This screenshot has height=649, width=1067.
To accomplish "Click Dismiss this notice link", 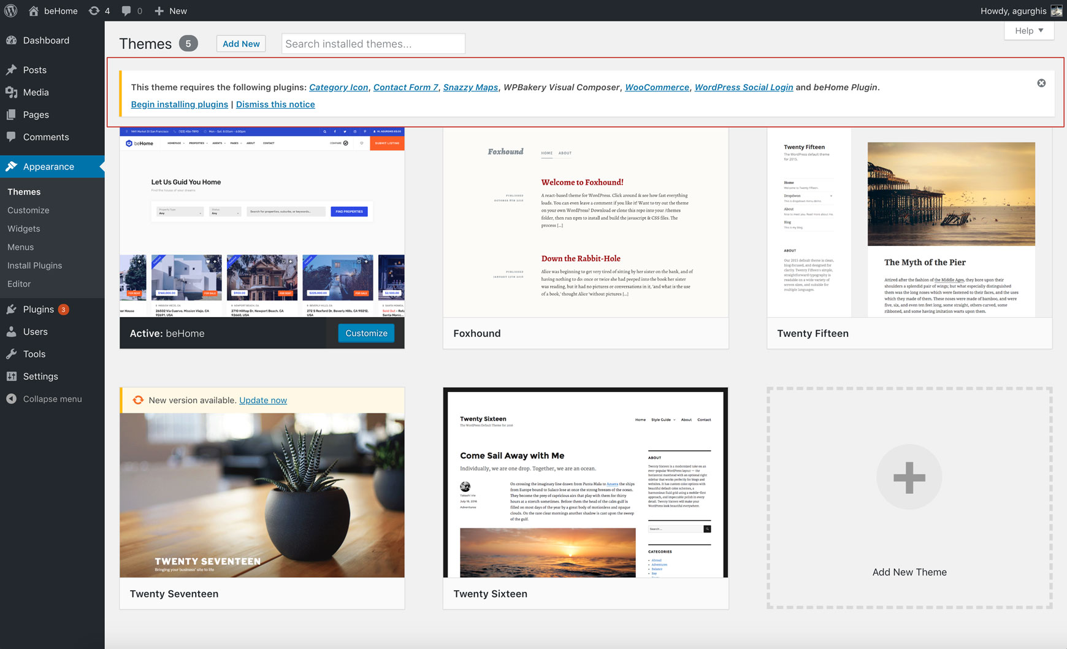I will coord(275,104).
